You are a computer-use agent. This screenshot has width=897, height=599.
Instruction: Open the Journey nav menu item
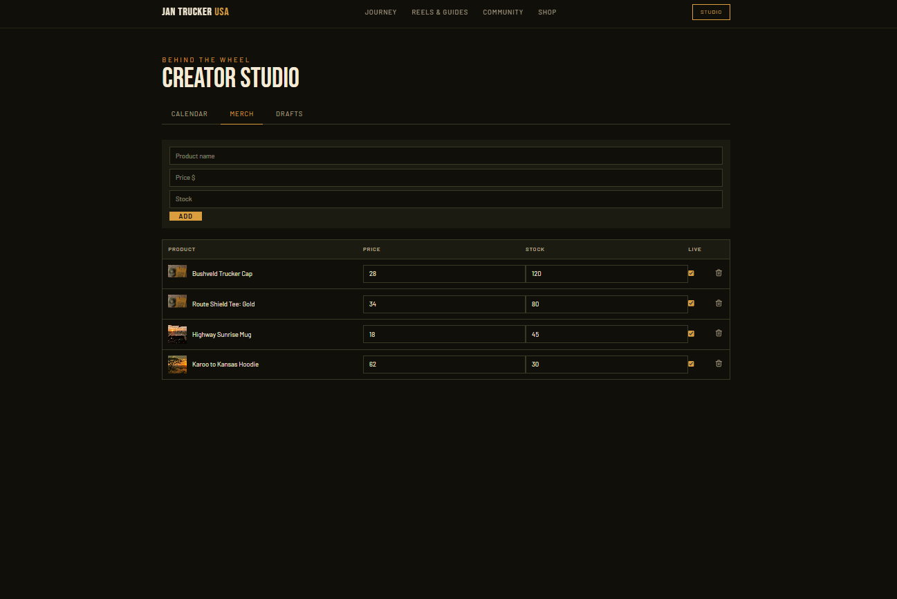(x=381, y=12)
